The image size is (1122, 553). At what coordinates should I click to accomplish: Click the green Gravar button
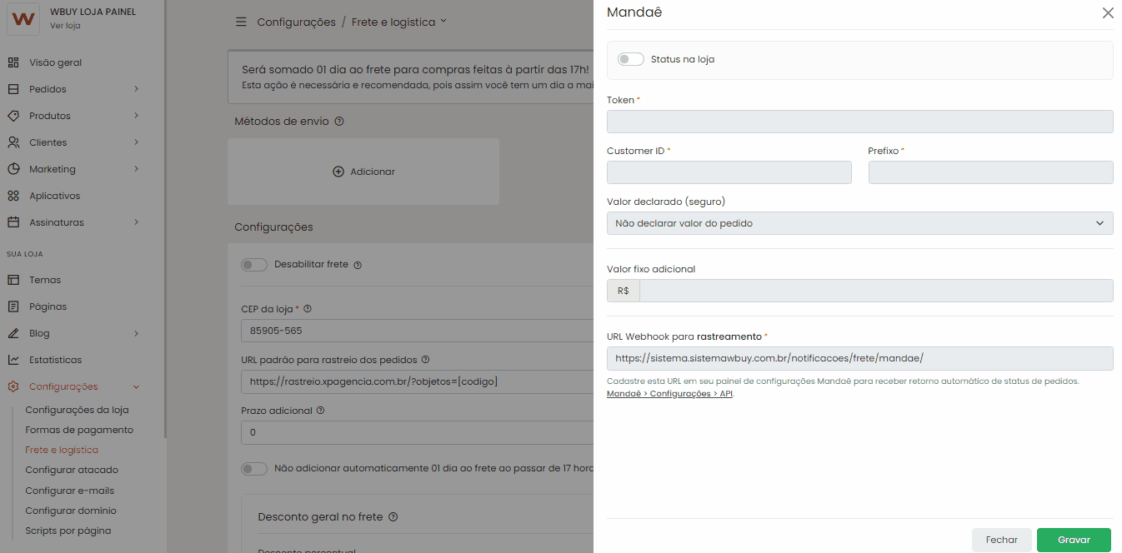tap(1074, 540)
